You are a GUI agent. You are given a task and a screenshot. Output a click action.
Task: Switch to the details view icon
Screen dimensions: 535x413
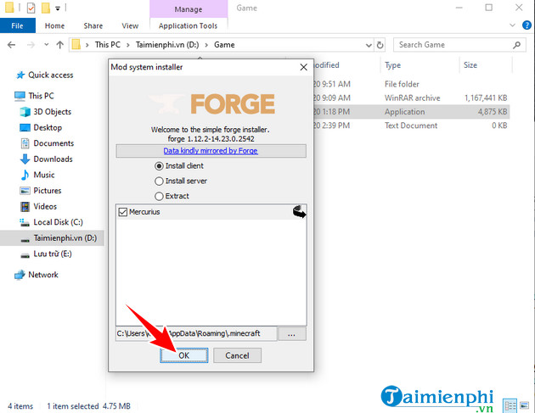(x=510, y=405)
